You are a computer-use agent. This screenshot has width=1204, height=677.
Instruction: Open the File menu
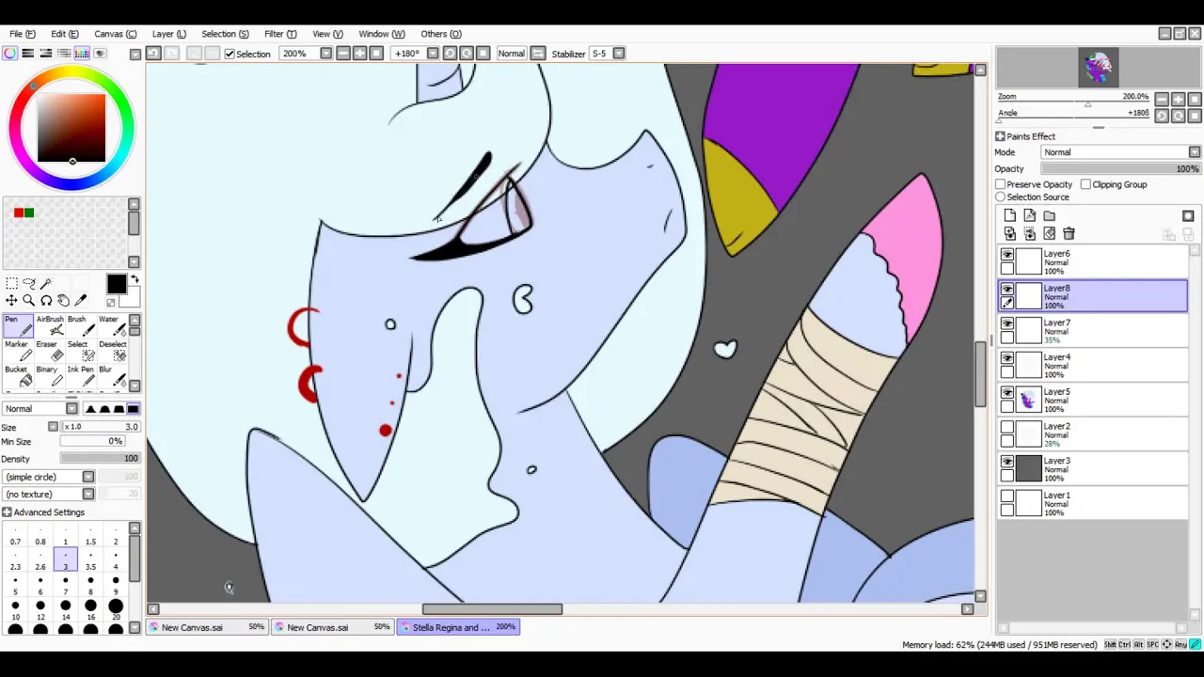[x=23, y=34]
